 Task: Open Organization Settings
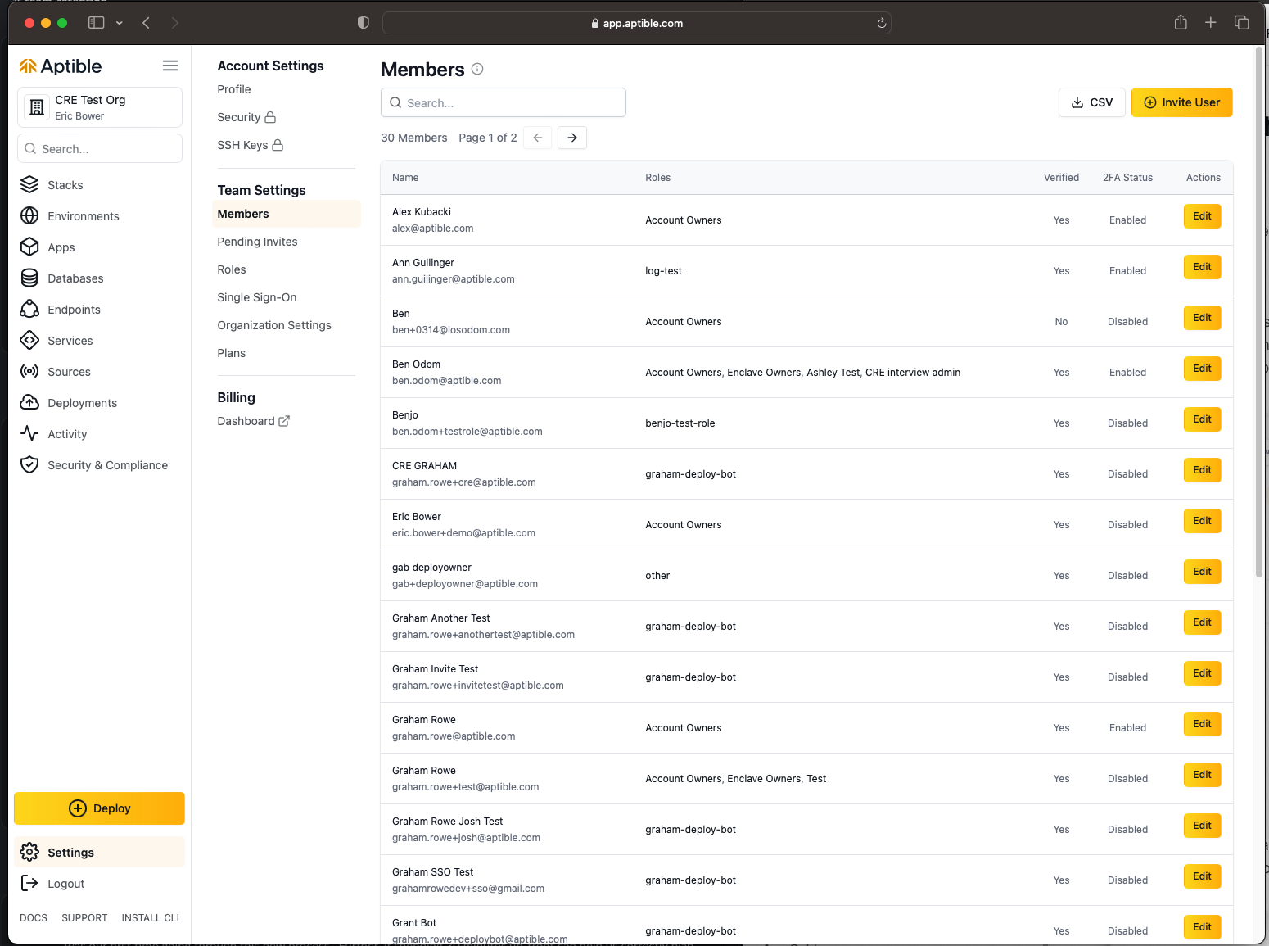coord(274,325)
